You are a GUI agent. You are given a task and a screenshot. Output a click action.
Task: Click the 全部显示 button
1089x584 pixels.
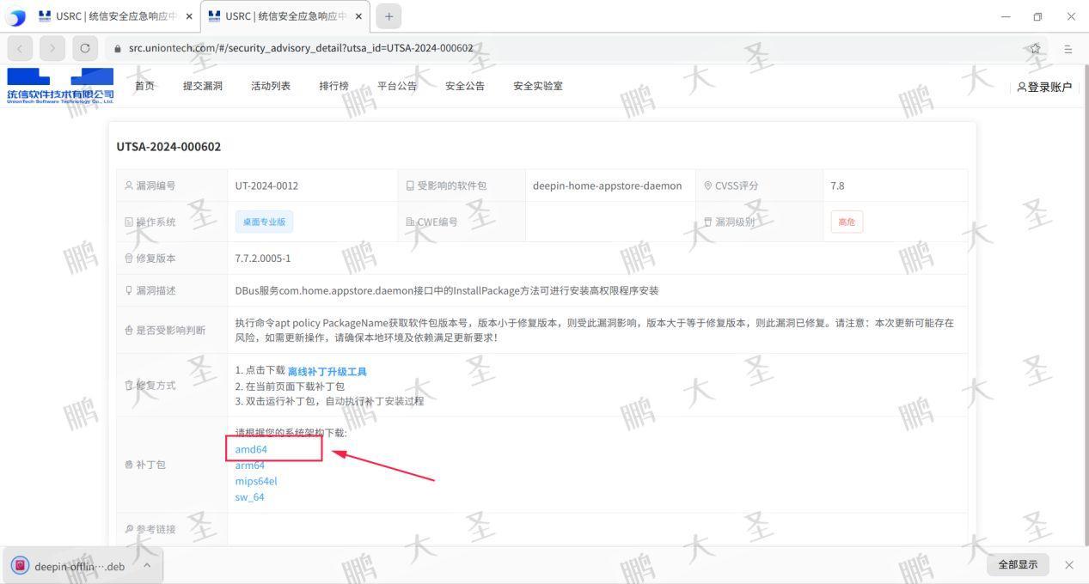pyautogui.click(x=1018, y=564)
